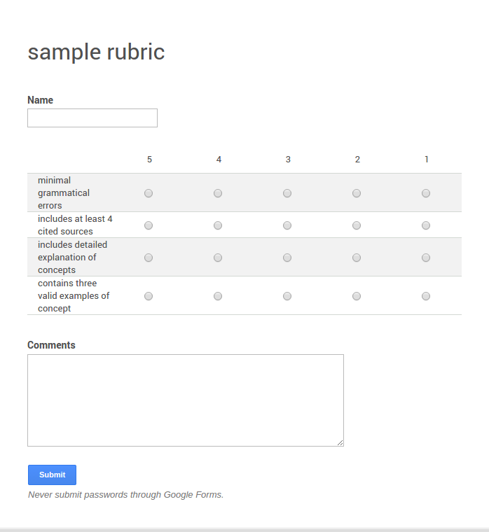Image resolution: width=489 pixels, height=532 pixels.
Task: Grab the Comments box resize handle
Action: pyautogui.click(x=340, y=443)
